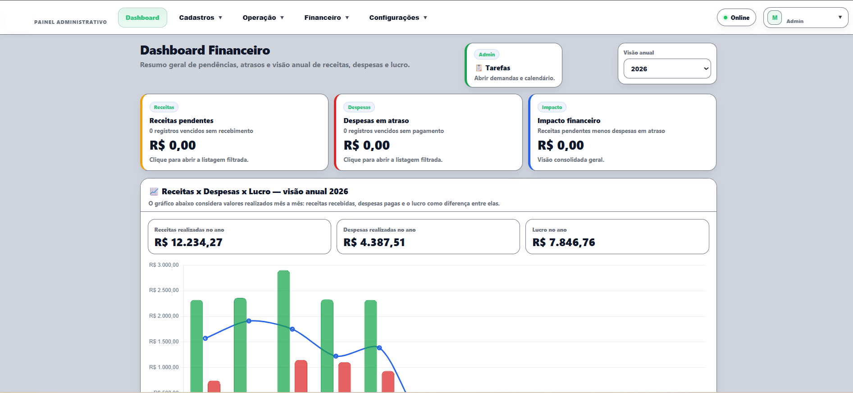Click 'Visão consolidada geral.' text
This screenshot has height=393, width=853.
point(571,160)
